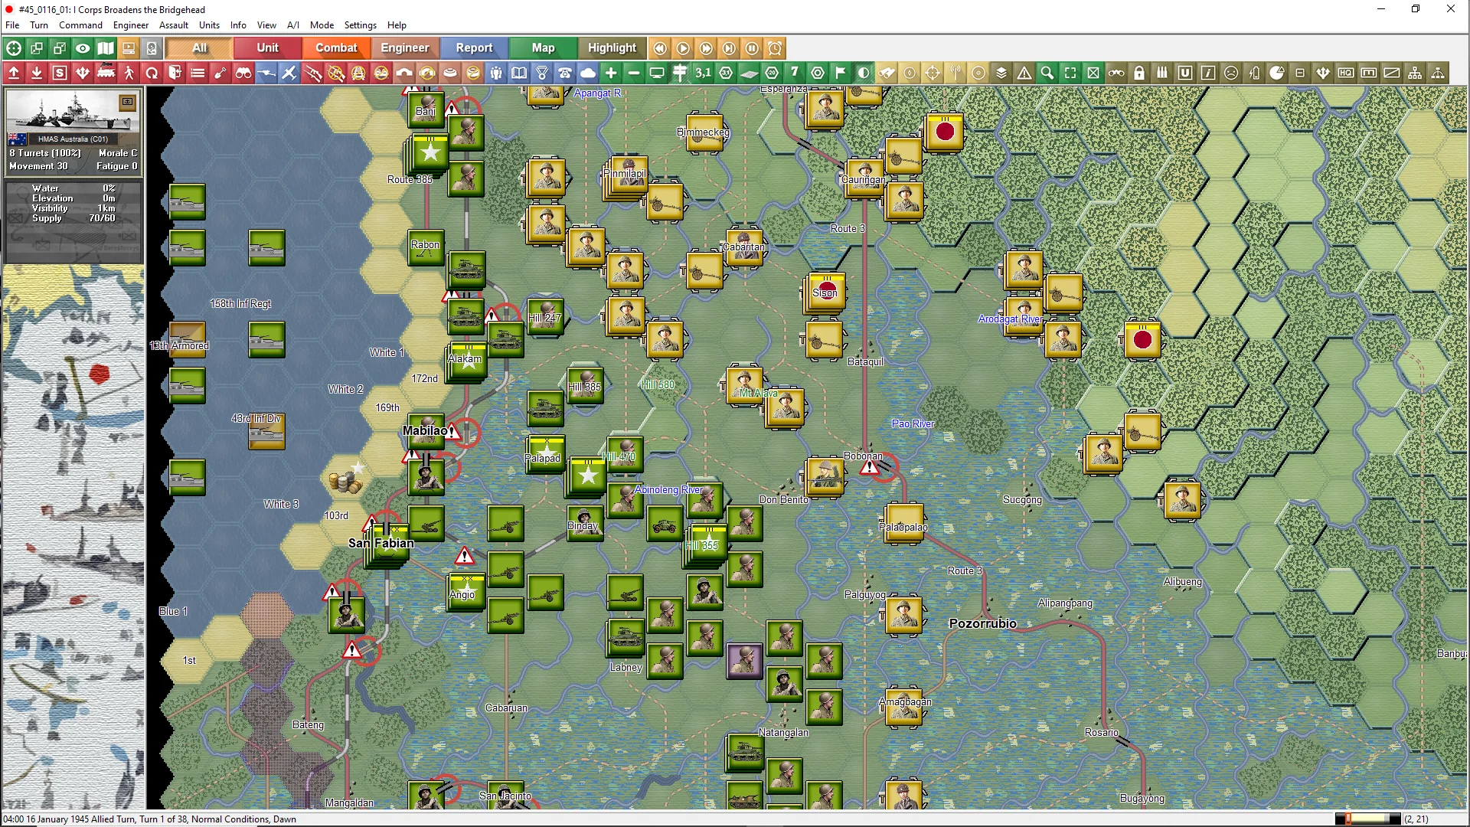Open the Settings menu
Image resolution: width=1470 pixels, height=827 pixels.
point(360,25)
